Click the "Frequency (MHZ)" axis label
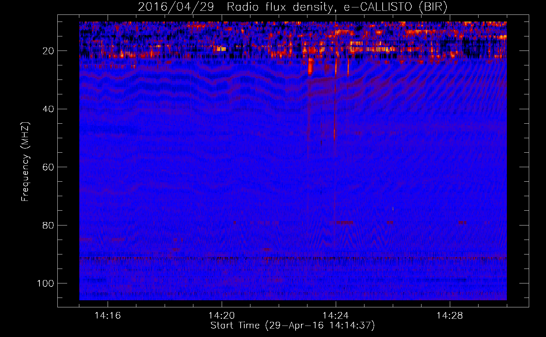This screenshot has height=337, width=546. point(25,162)
